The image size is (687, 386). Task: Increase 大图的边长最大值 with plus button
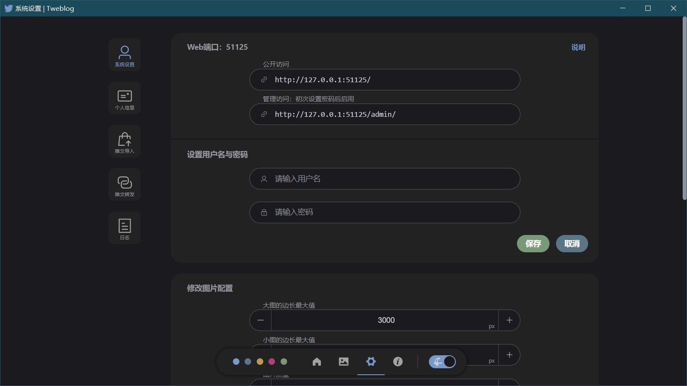[509, 320]
